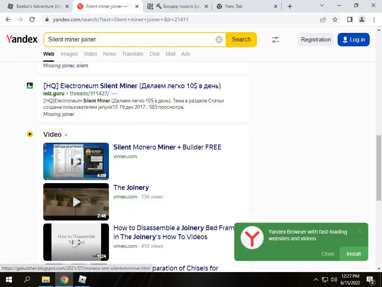Show hidden system tray icons

click(316, 280)
